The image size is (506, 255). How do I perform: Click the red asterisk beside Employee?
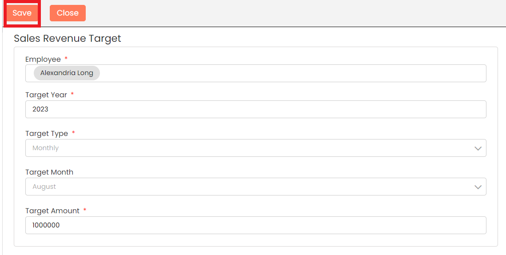tap(66, 59)
